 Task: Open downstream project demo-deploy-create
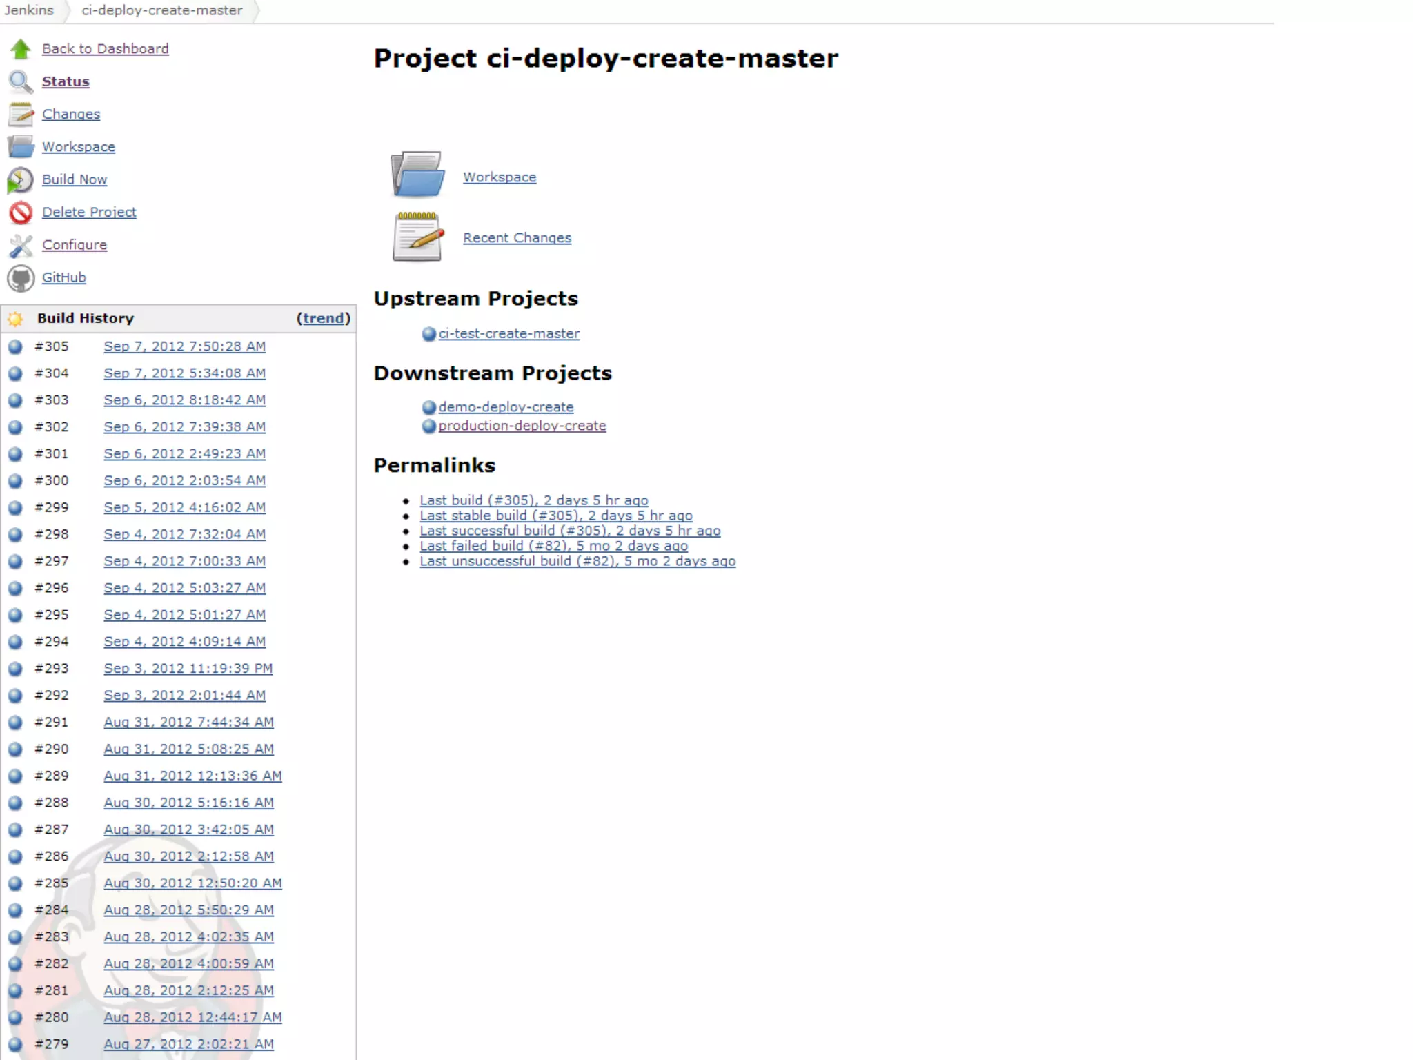pos(506,407)
